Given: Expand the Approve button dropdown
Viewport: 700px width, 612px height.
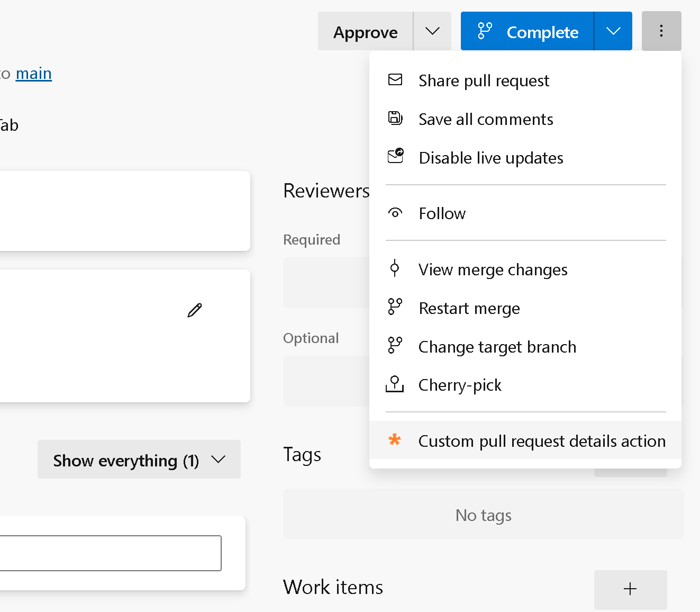Looking at the screenshot, I should 432,31.
